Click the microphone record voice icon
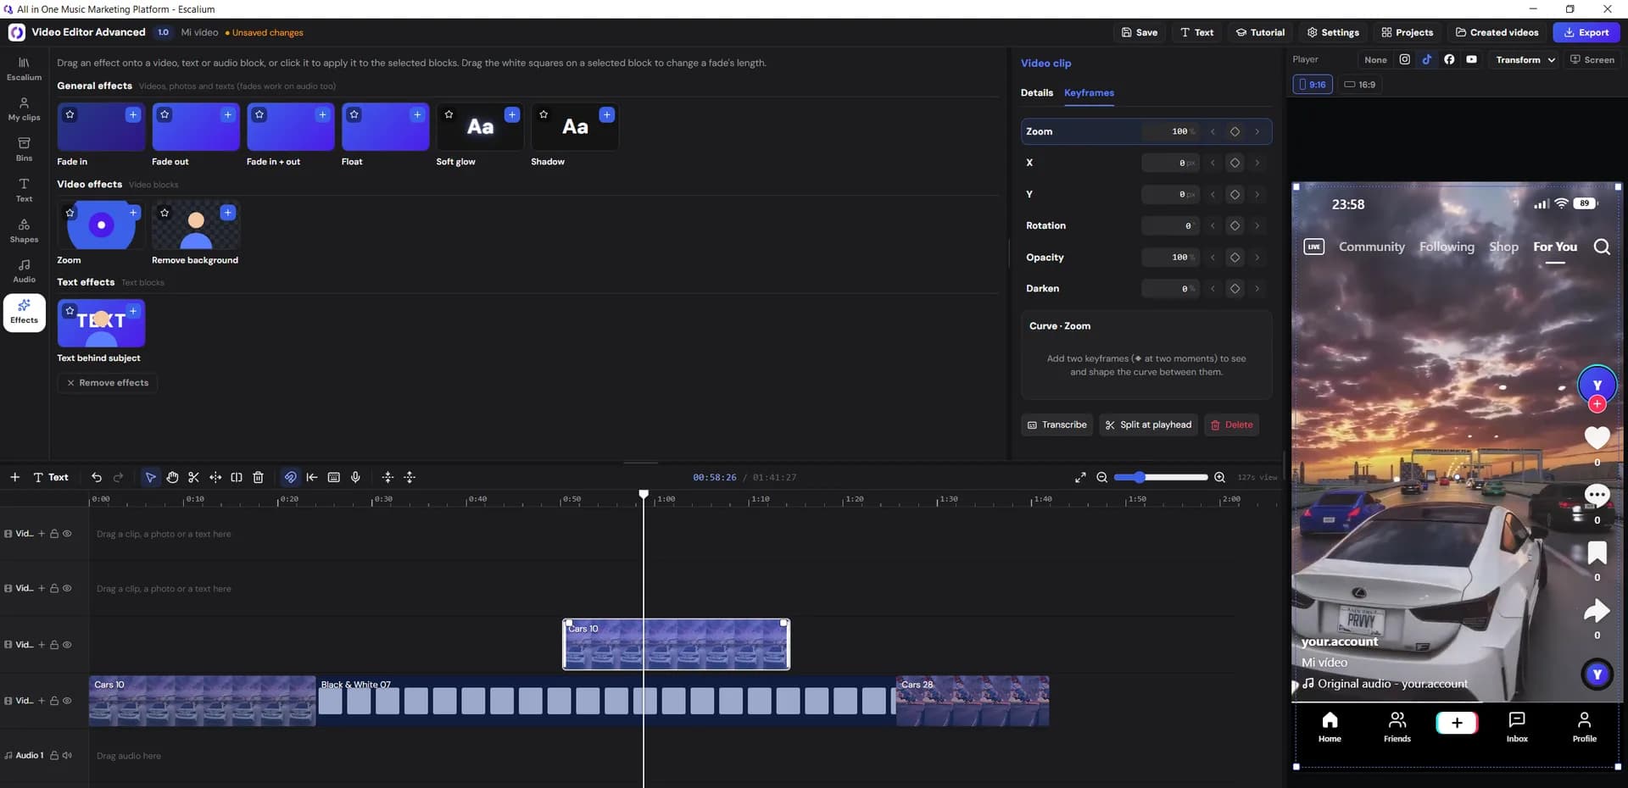 click(356, 477)
